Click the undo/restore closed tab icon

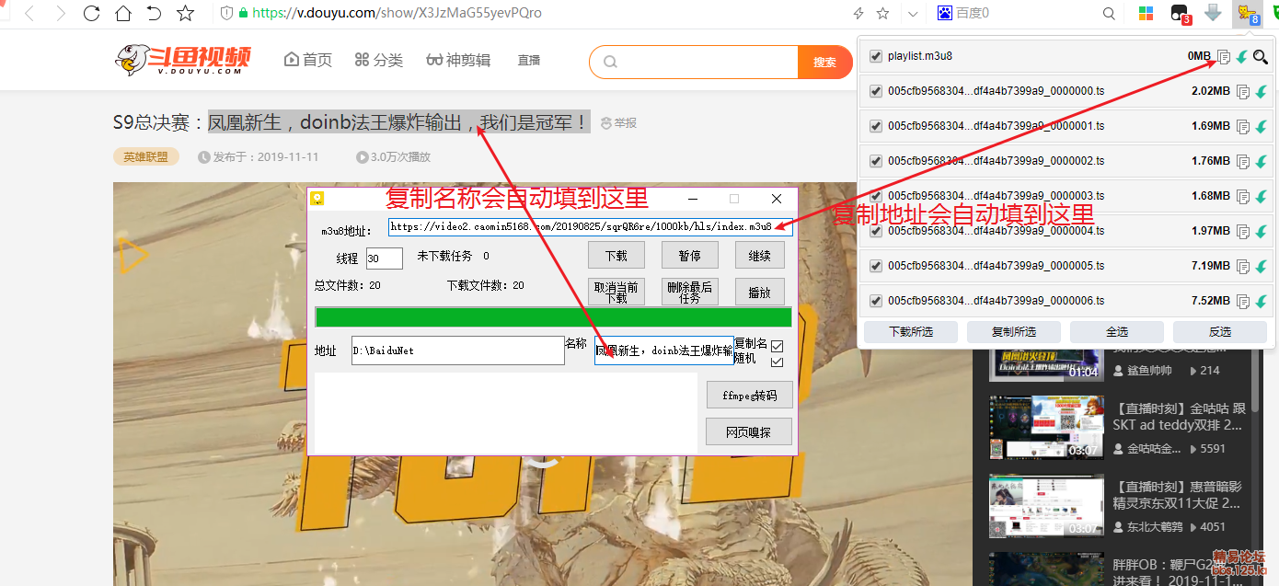[x=154, y=13]
